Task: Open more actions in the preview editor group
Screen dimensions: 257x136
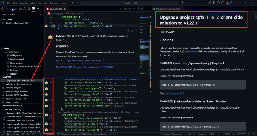Action: 253,9
